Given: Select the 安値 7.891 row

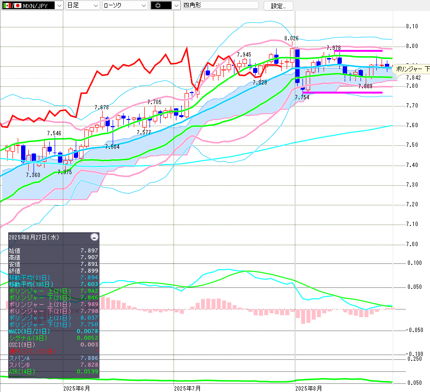Looking at the screenshot, I should point(54,264).
